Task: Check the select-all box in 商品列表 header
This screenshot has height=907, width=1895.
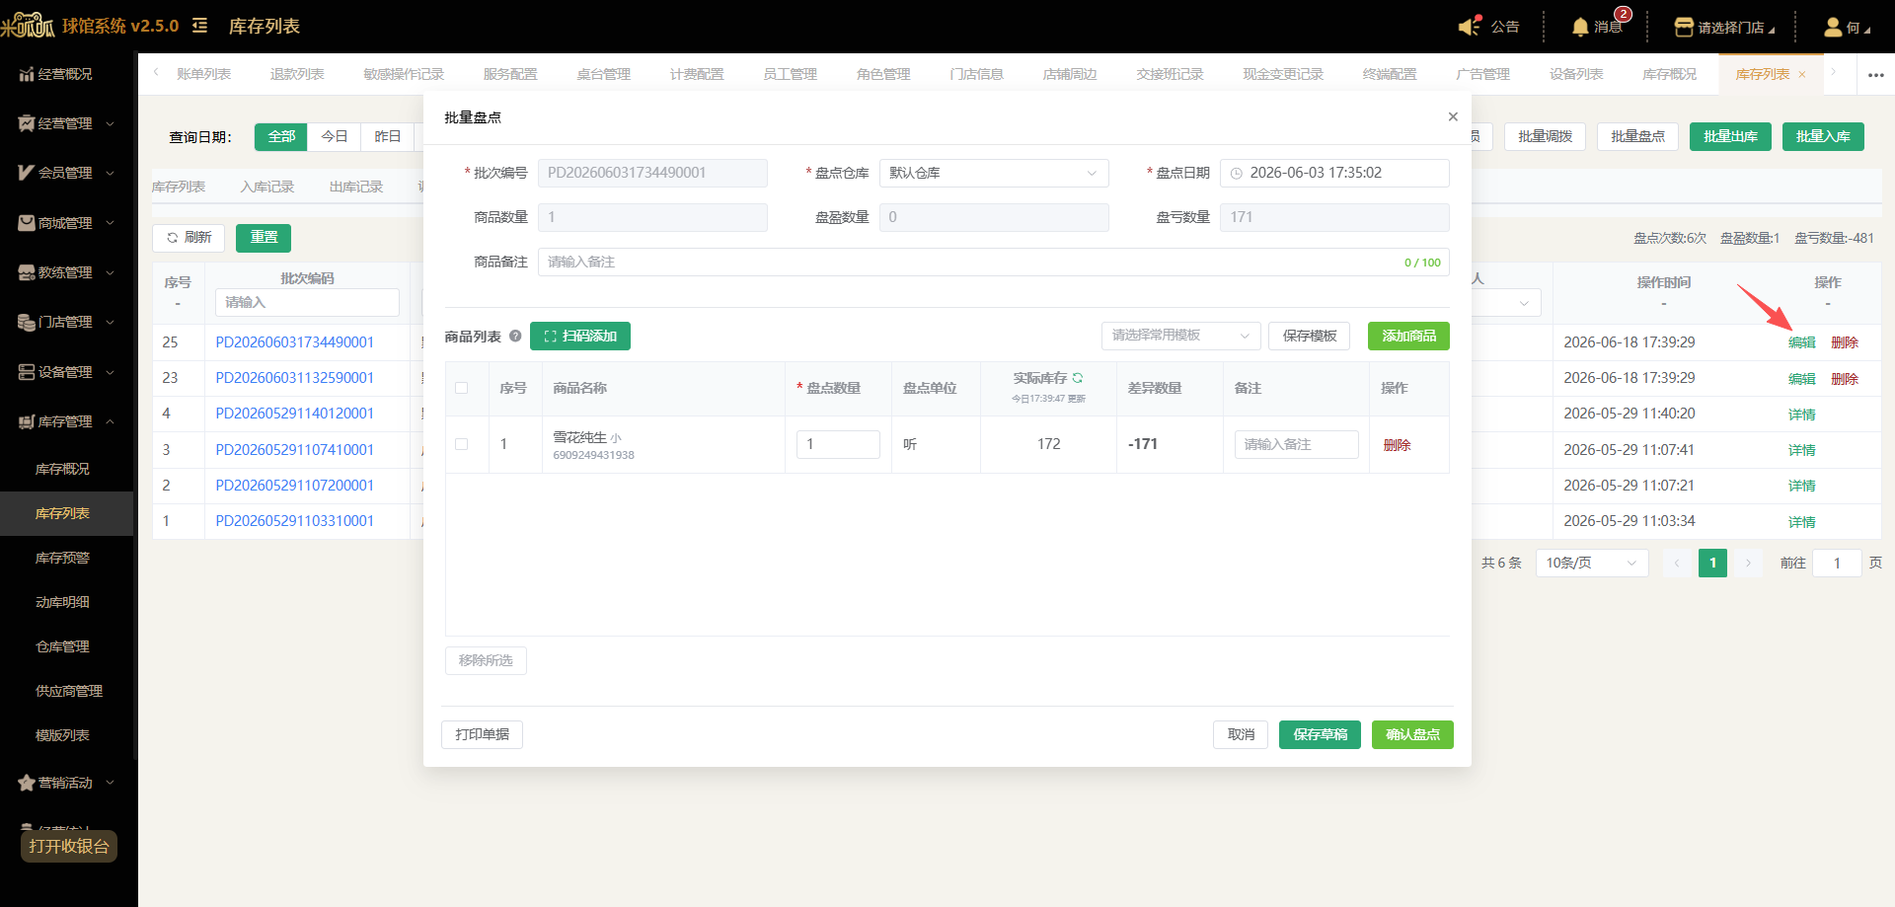Action: 461,388
